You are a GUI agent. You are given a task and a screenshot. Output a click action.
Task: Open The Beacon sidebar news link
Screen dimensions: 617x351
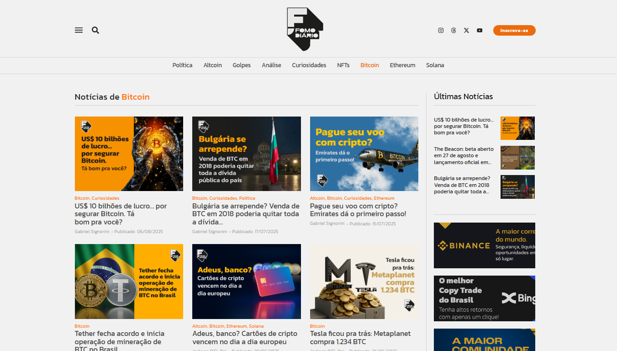464,155
